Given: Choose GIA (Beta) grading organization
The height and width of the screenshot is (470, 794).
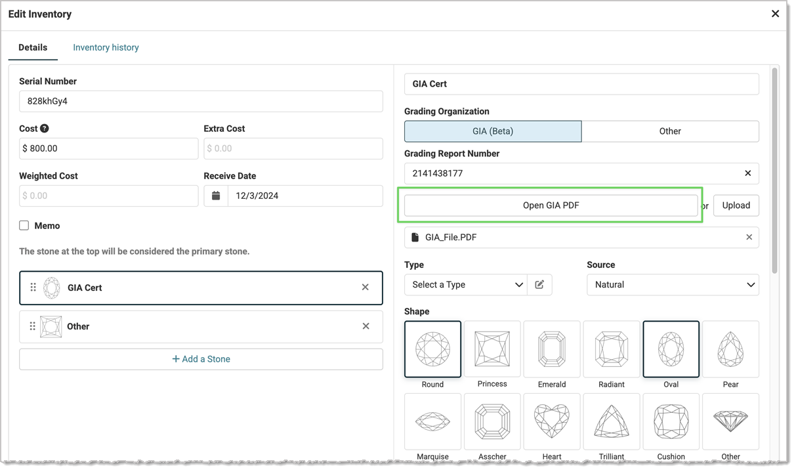Looking at the screenshot, I should [493, 131].
